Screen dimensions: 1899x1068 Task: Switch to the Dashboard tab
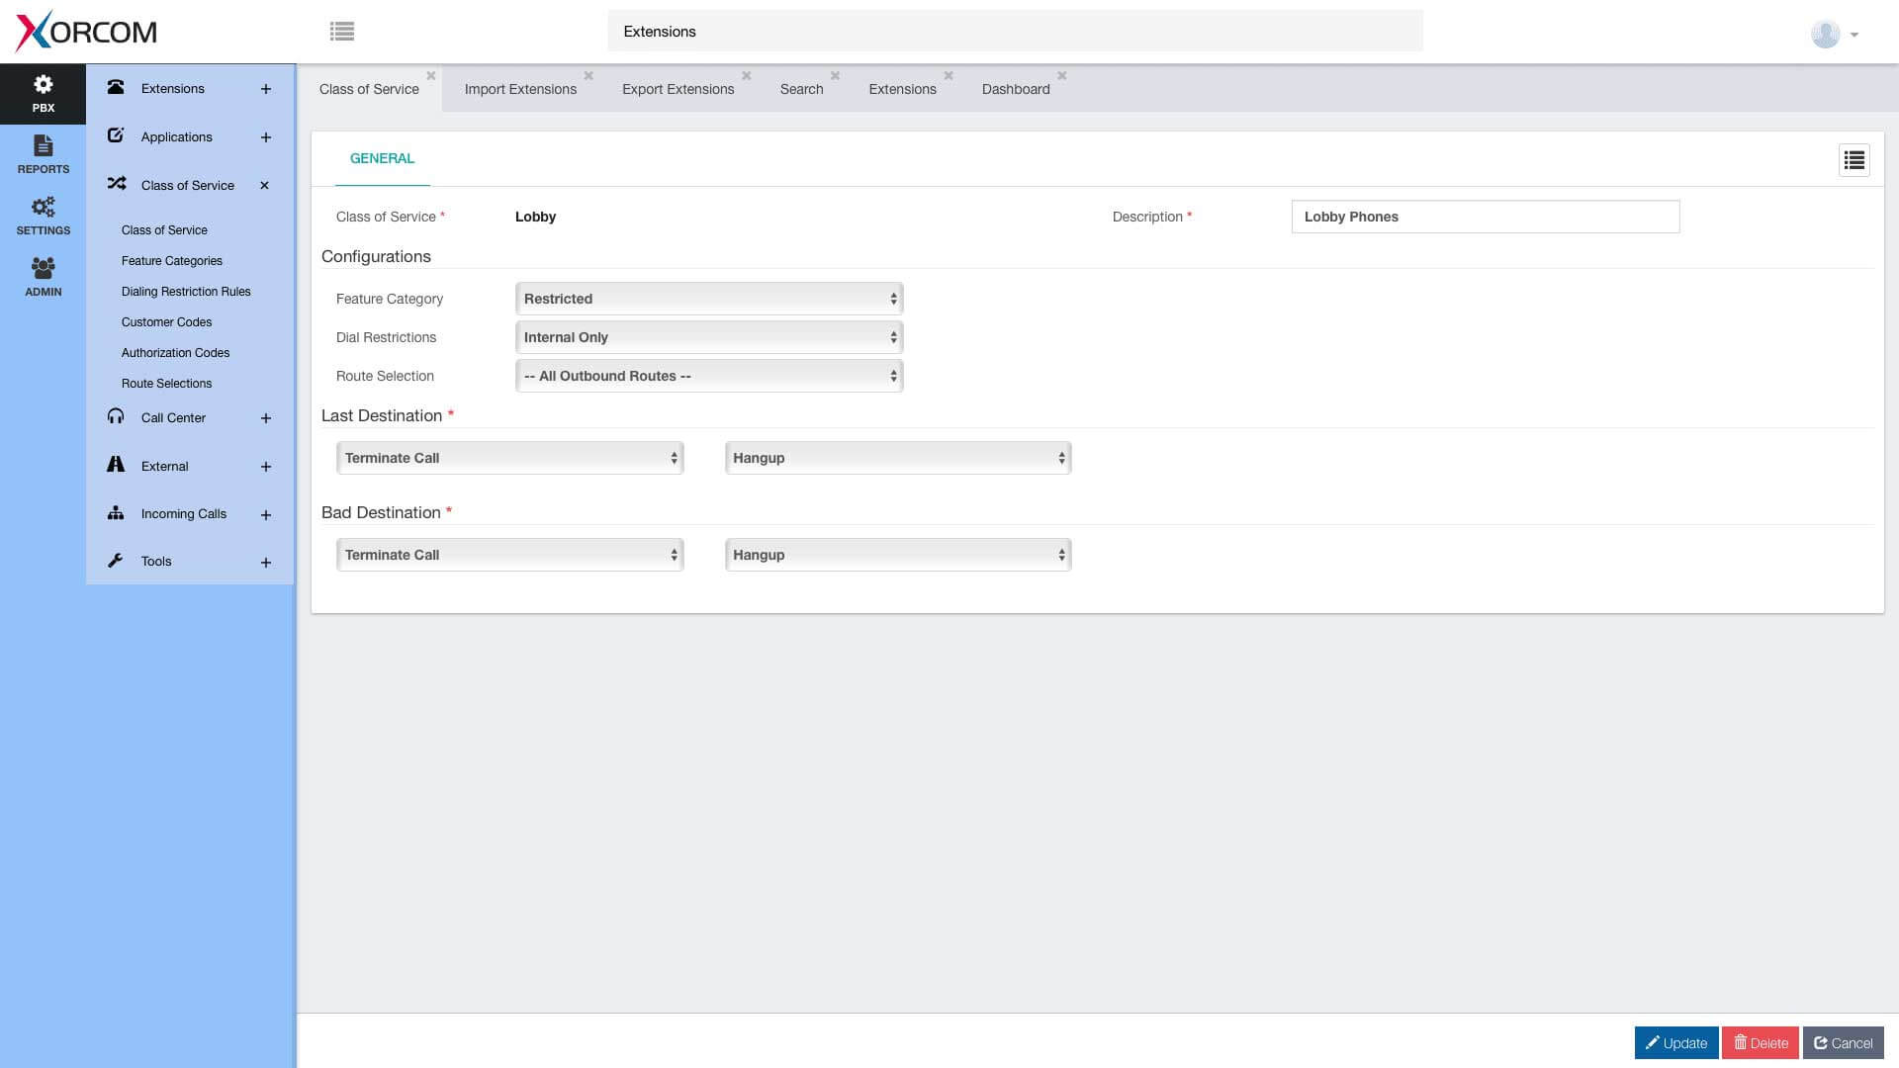pos(1016,89)
